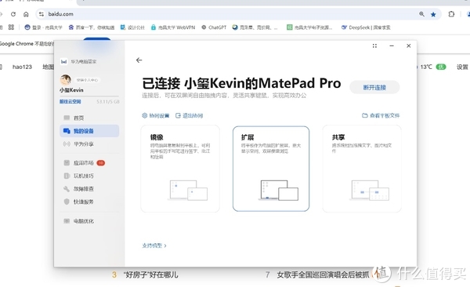
Task: Click the 快捷服务 shield icon
Action: click(67, 202)
